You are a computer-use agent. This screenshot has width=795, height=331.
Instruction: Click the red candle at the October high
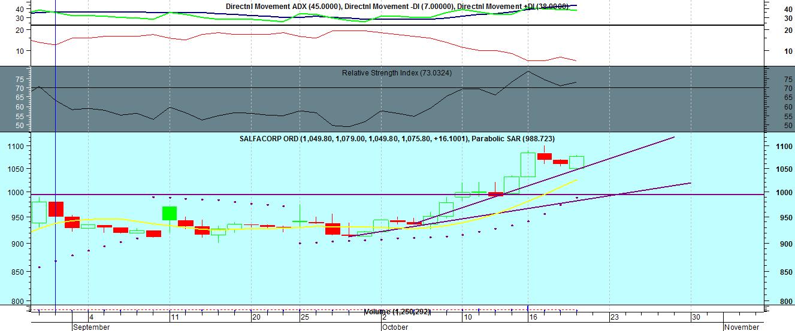coord(544,156)
